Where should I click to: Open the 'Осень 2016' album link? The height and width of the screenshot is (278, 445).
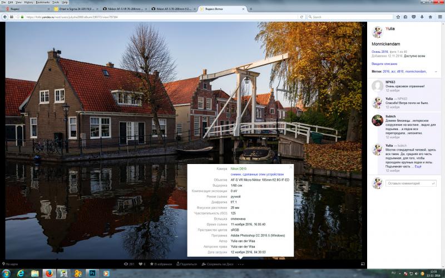[380, 52]
